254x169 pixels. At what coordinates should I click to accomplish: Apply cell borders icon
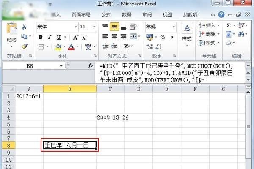pyautogui.click(x=41, y=47)
